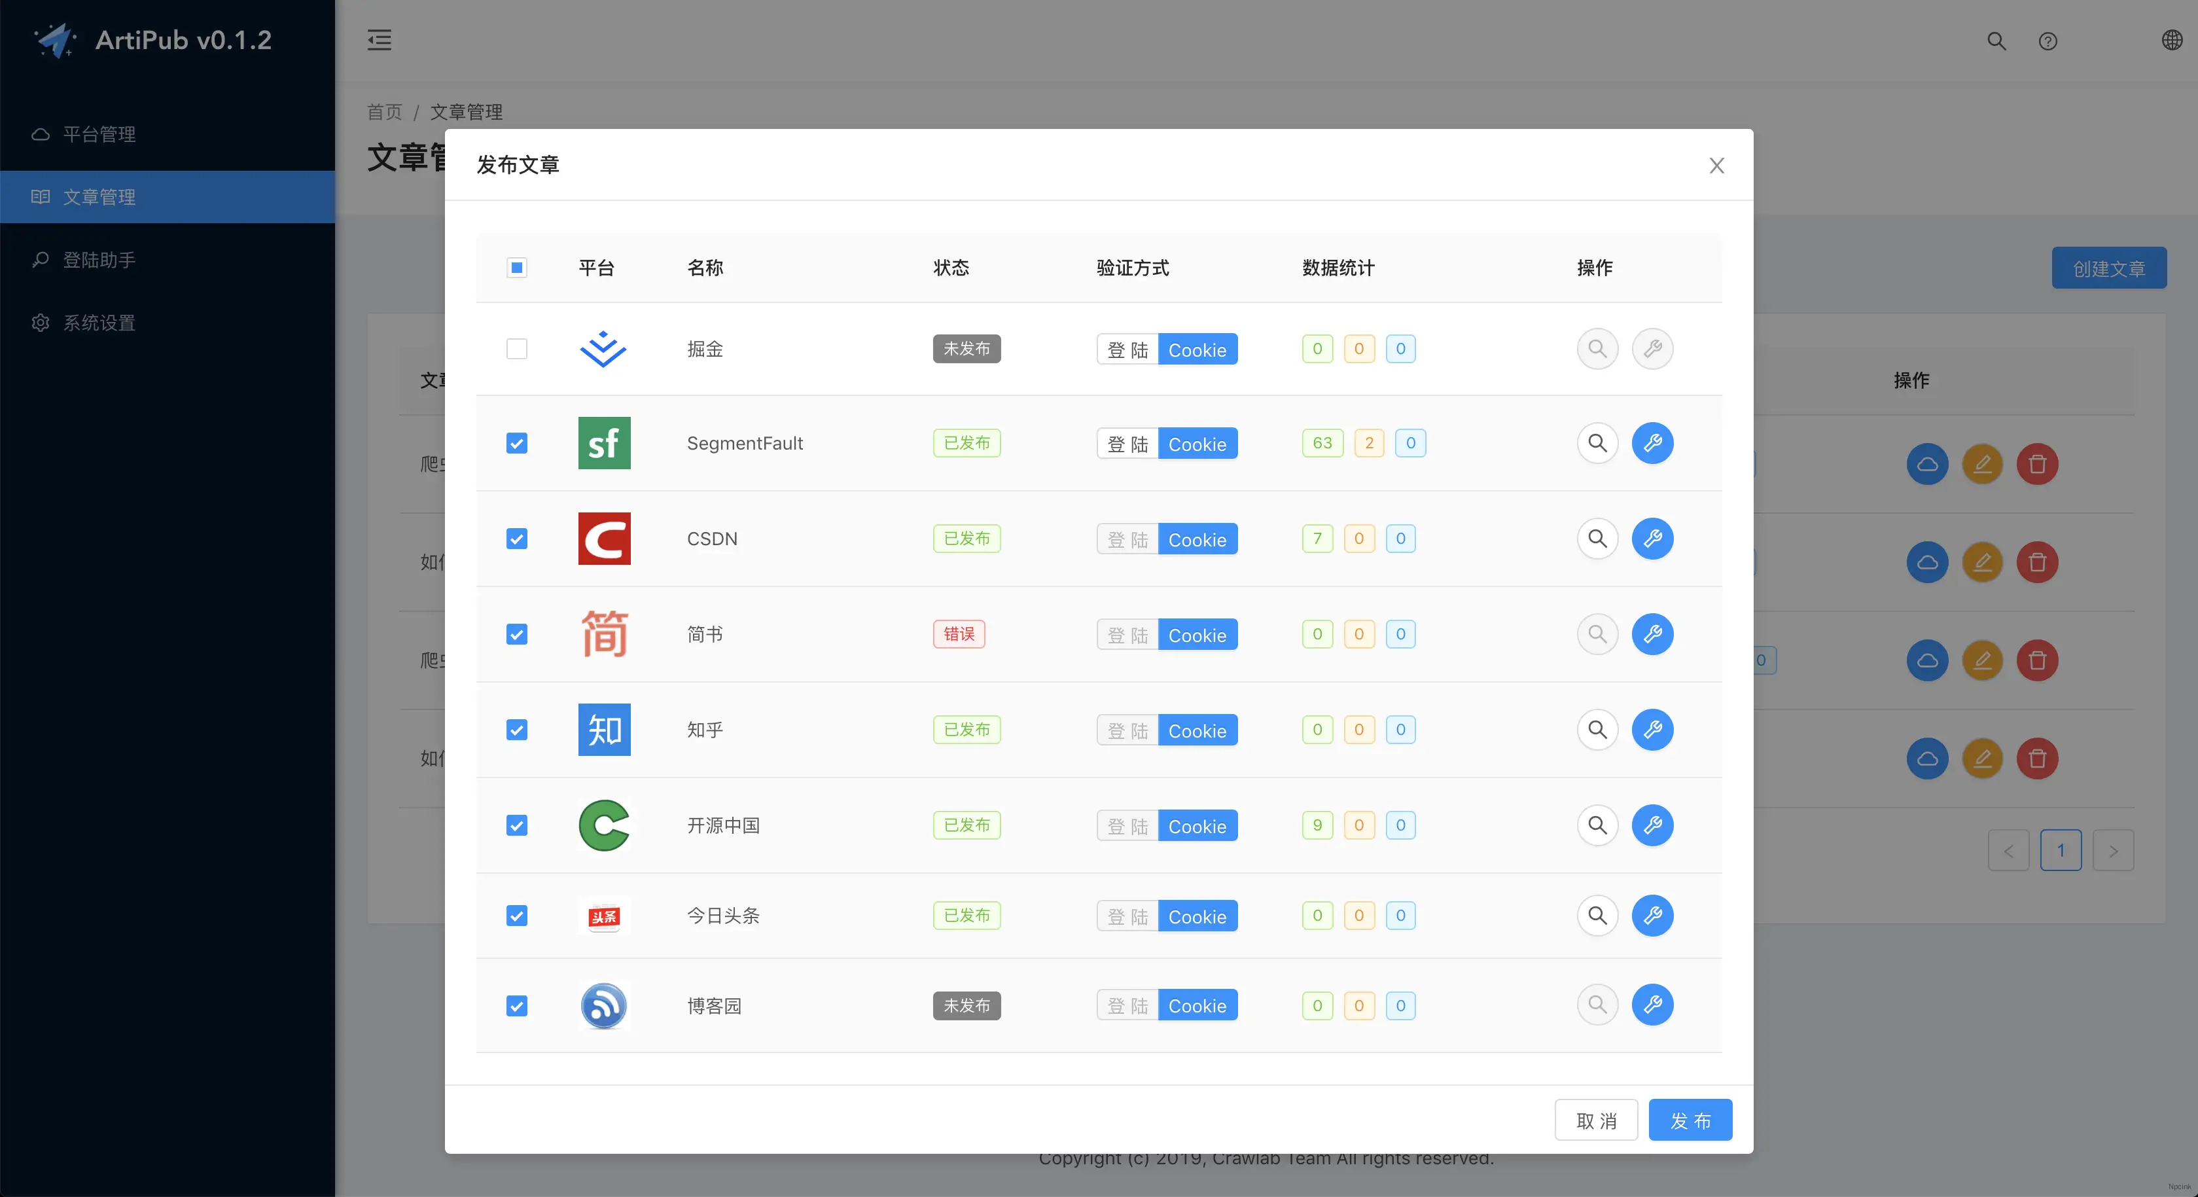Click the wrench icon in the SegmentFault row

[x=1652, y=443]
